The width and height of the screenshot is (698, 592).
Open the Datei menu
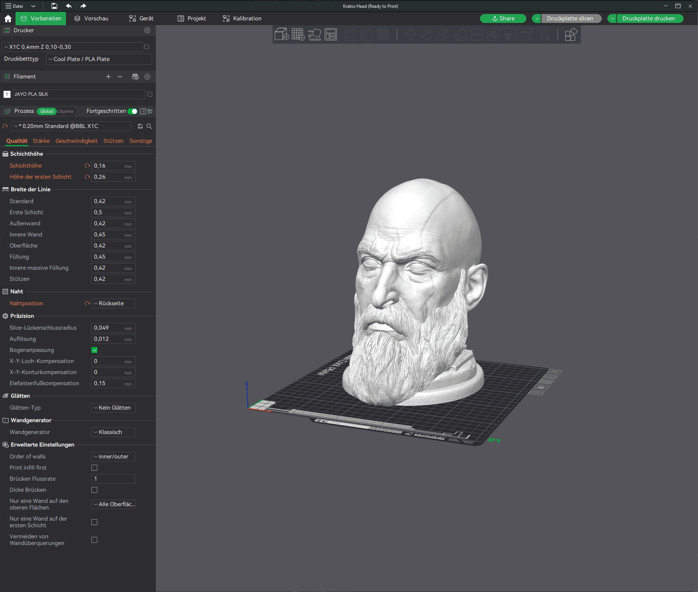tap(14, 6)
